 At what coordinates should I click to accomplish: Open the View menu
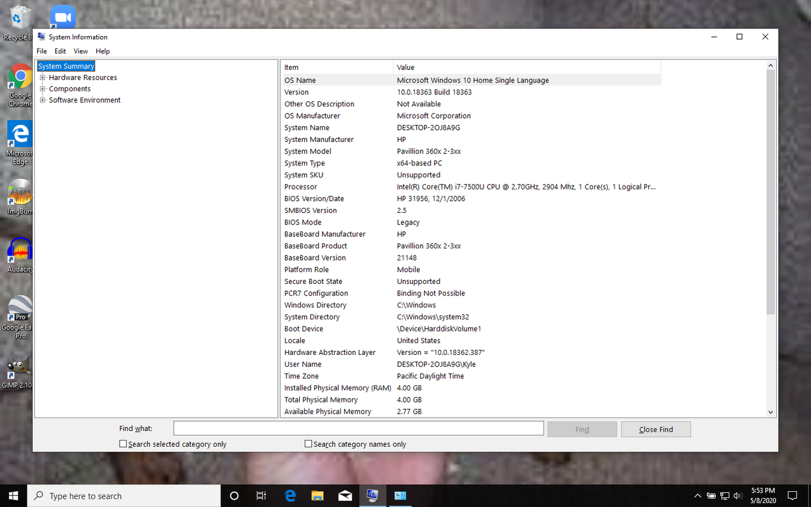tap(80, 51)
